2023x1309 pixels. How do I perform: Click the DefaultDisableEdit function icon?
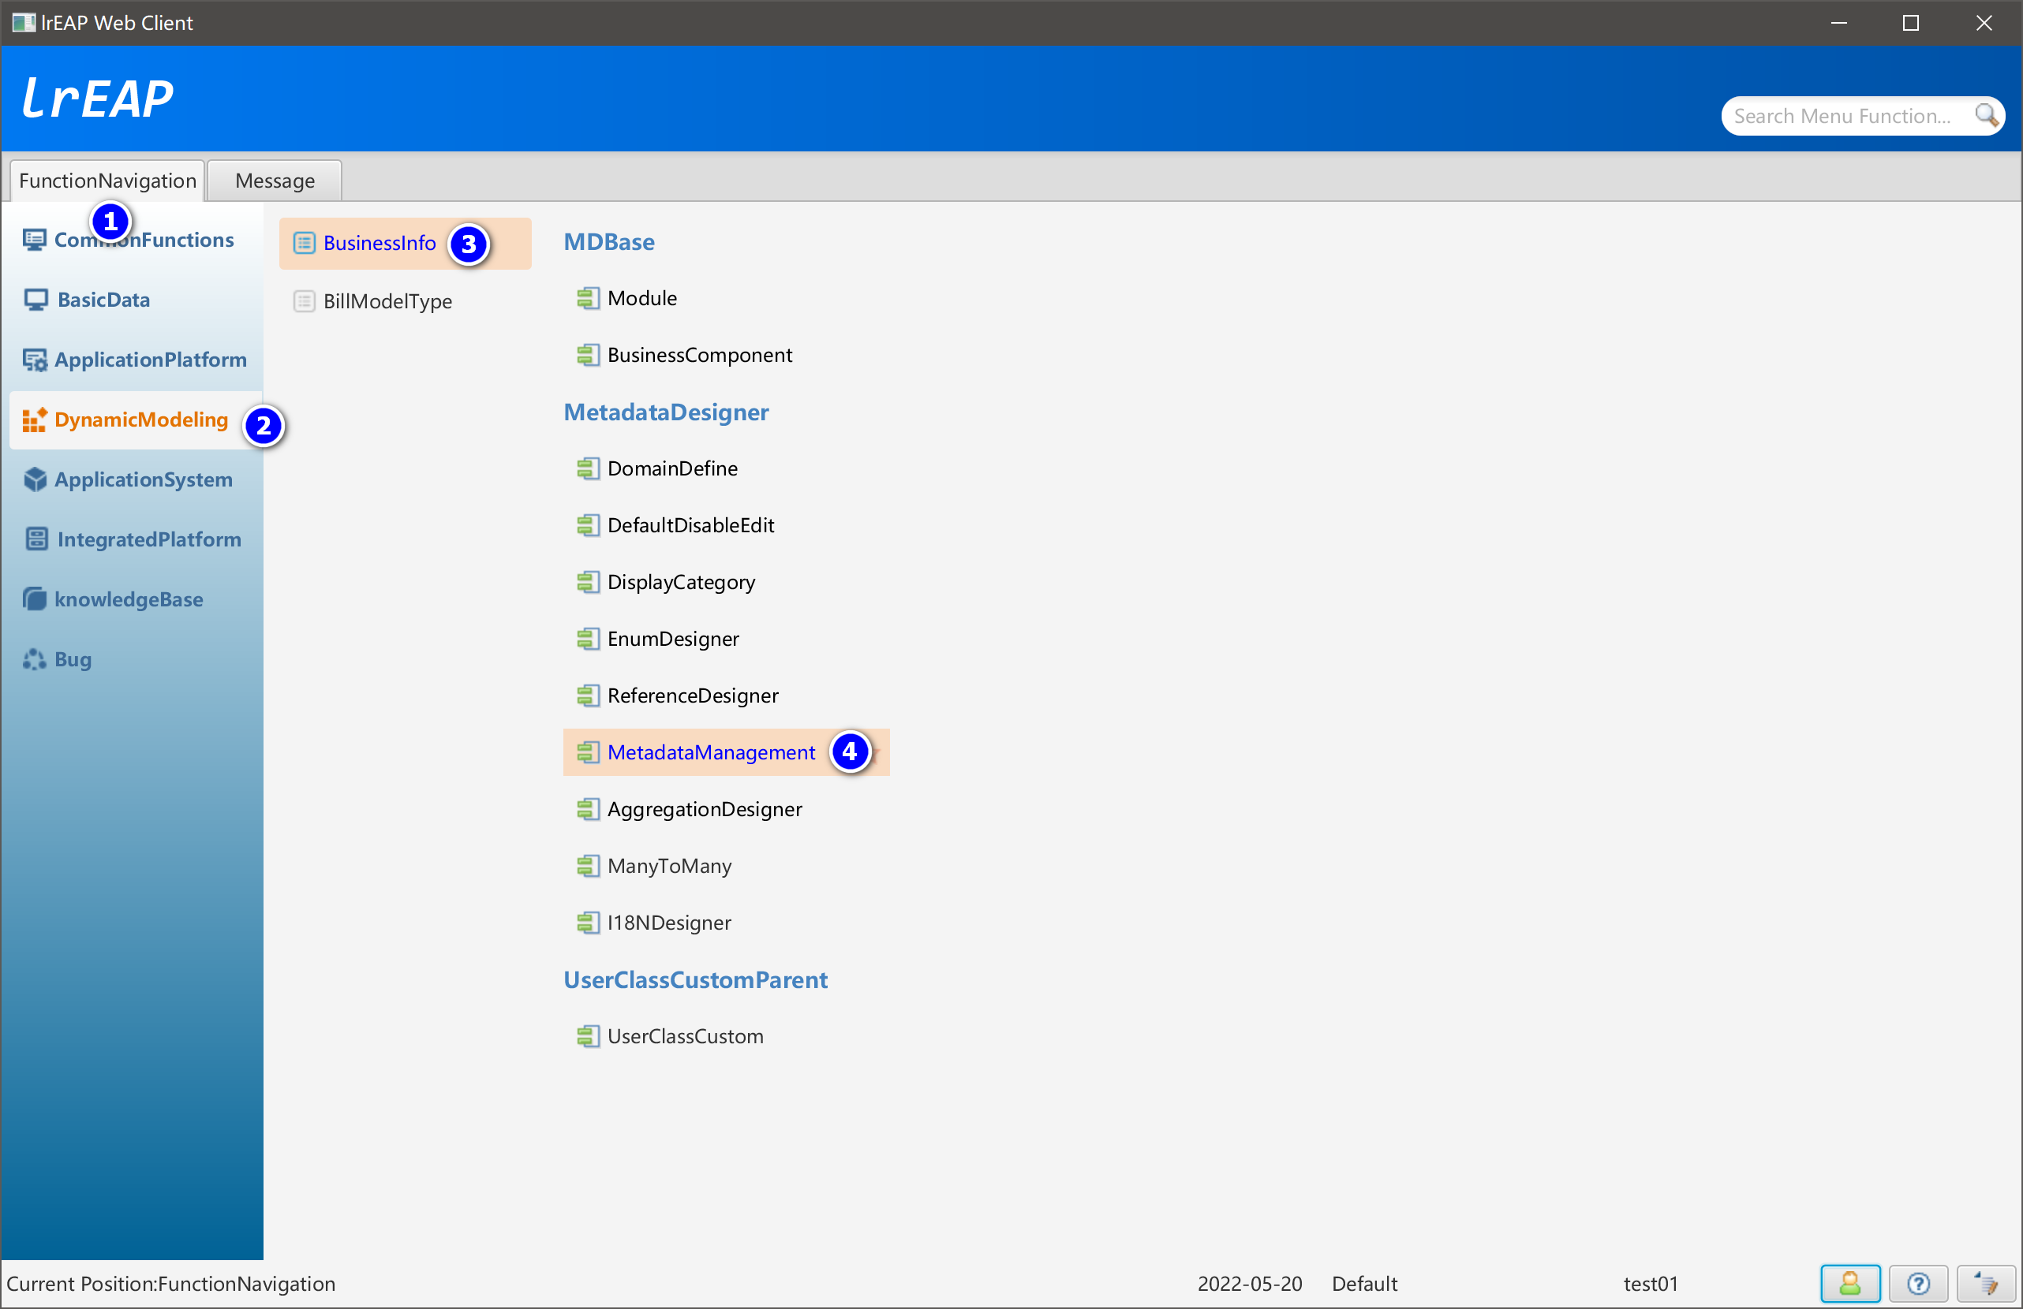587,526
